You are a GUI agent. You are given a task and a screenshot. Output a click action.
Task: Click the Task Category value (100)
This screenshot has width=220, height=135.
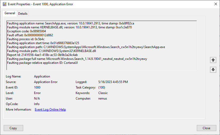[x=102, y=87]
